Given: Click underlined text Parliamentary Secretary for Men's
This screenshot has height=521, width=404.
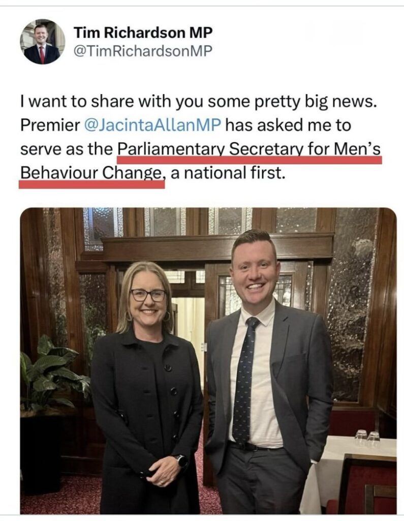Looking at the screenshot, I should pyautogui.click(x=249, y=149).
